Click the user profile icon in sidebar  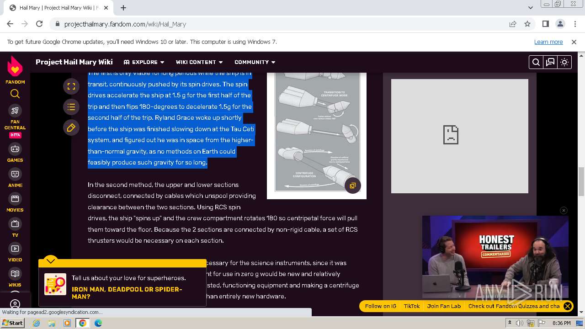(x=15, y=304)
